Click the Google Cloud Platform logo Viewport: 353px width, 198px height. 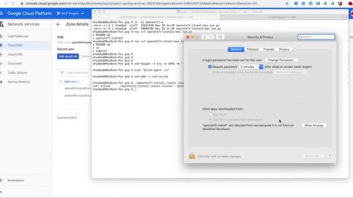tap(29, 13)
